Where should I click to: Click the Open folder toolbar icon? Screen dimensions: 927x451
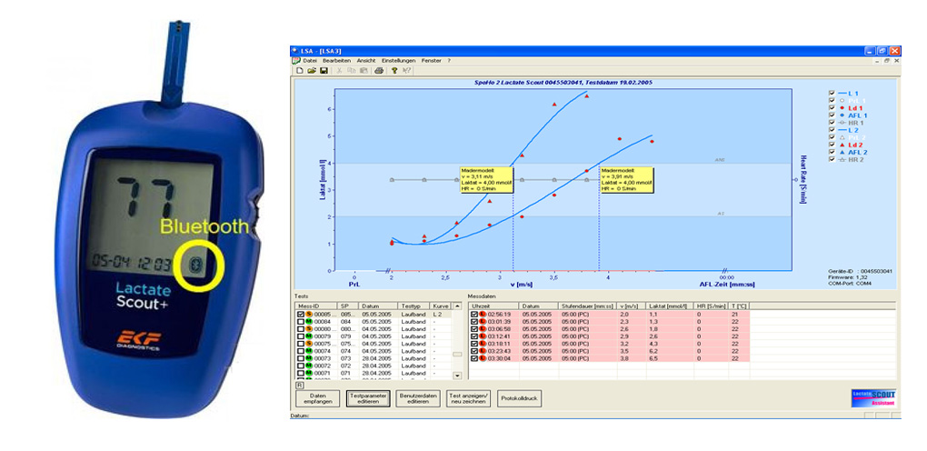tap(312, 70)
